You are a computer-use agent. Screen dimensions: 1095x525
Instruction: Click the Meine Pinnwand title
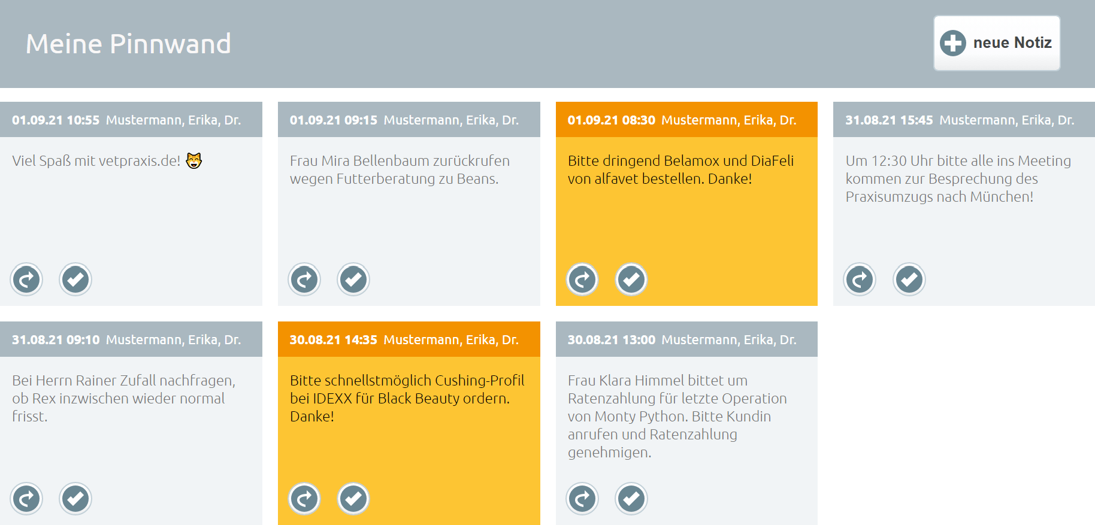128,44
